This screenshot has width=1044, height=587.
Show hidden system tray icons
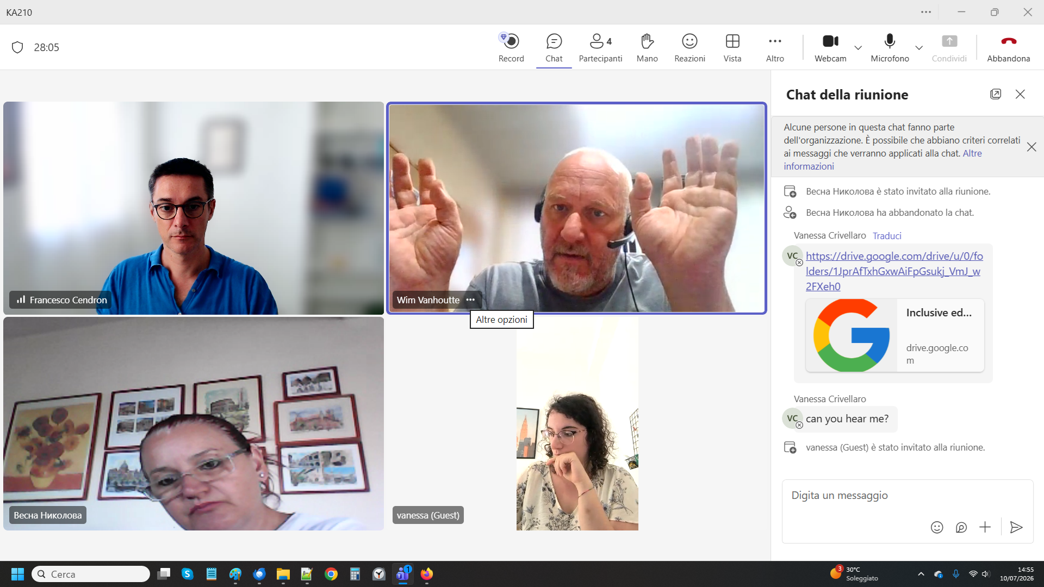921,574
